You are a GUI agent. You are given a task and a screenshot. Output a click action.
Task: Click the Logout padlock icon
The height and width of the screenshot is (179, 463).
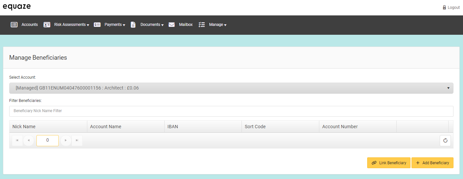coord(444,8)
